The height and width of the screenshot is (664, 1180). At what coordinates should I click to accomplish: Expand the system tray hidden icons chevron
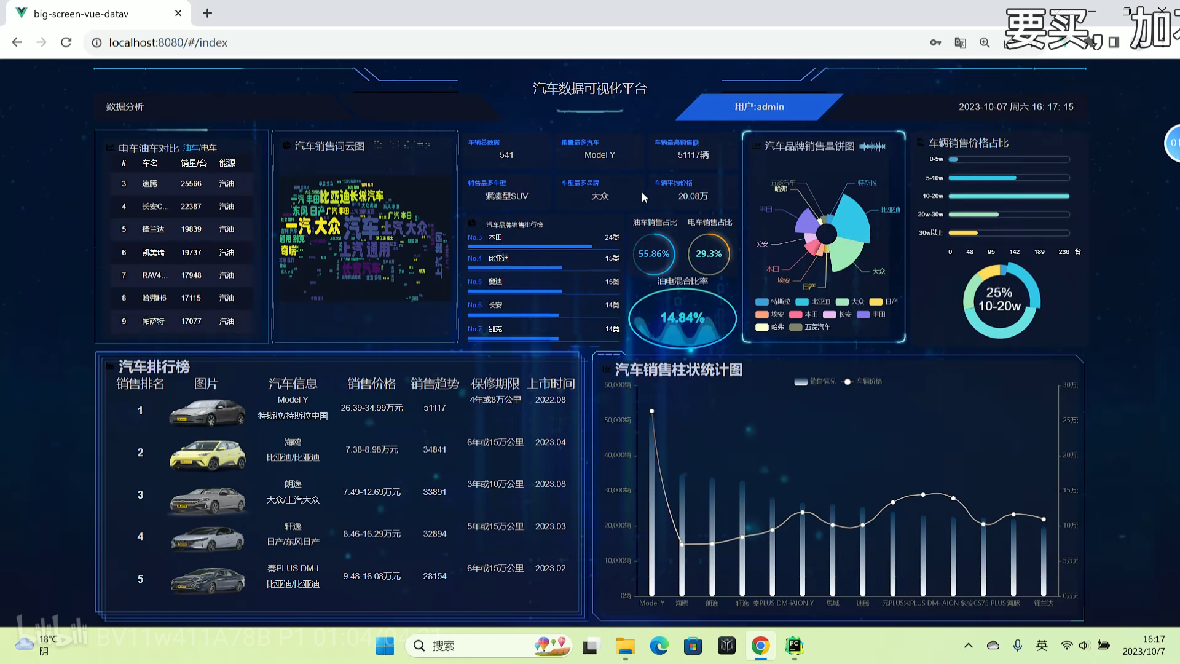pyautogui.click(x=969, y=646)
